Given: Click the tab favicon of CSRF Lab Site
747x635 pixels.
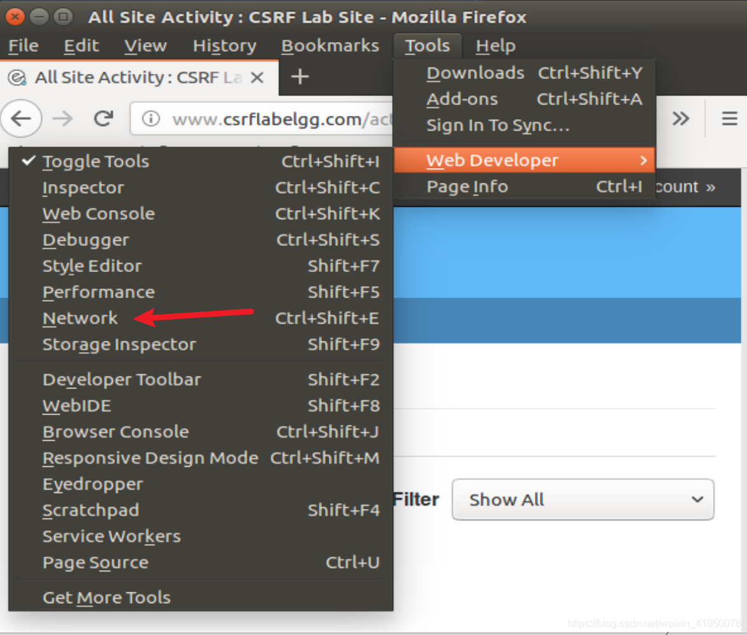Looking at the screenshot, I should coord(18,77).
